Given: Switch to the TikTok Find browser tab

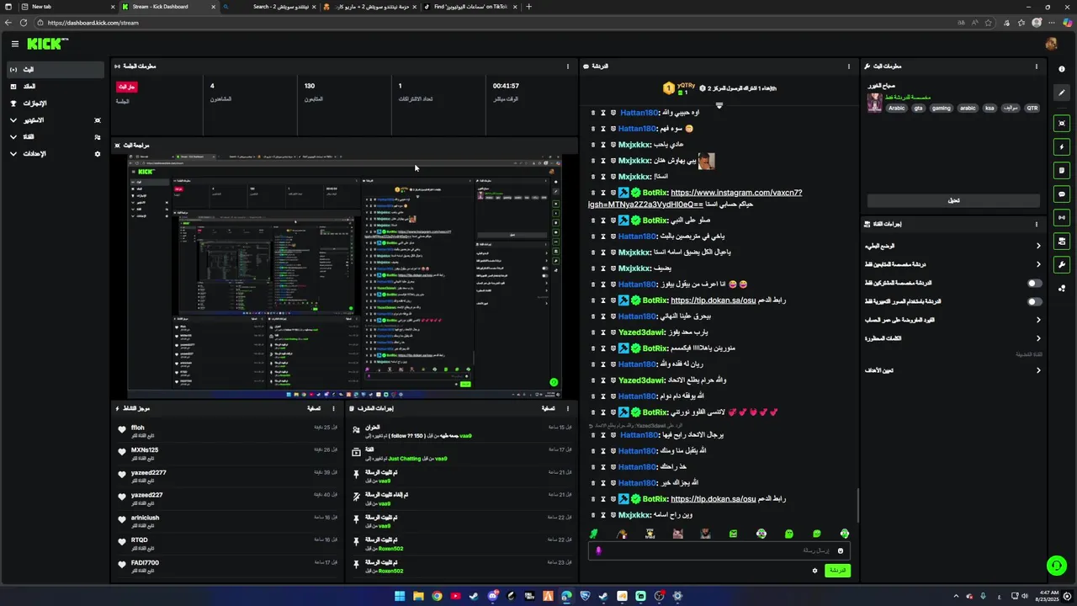Looking at the screenshot, I should [471, 7].
